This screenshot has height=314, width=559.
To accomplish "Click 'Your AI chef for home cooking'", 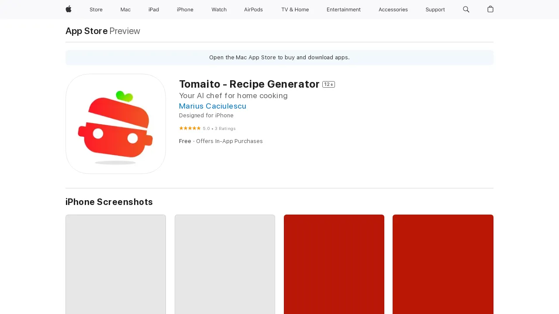I will click(233, 96).
